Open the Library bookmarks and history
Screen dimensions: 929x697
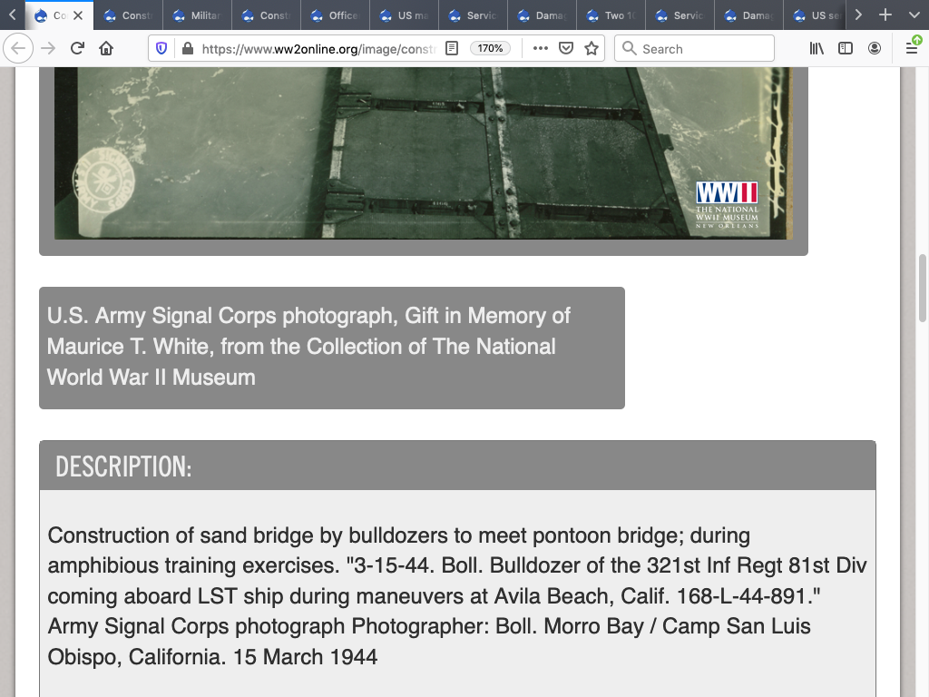(817, 49)
